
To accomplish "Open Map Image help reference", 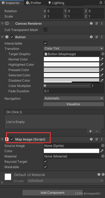I will coord(91,139).
